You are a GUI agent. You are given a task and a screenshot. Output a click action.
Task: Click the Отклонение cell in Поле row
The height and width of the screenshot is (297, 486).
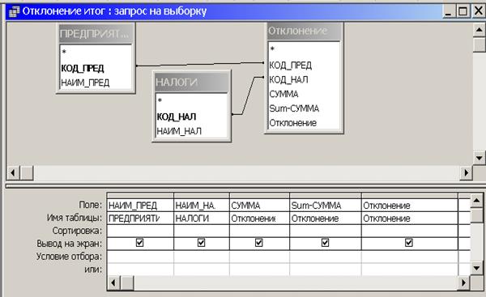point(410,206)
